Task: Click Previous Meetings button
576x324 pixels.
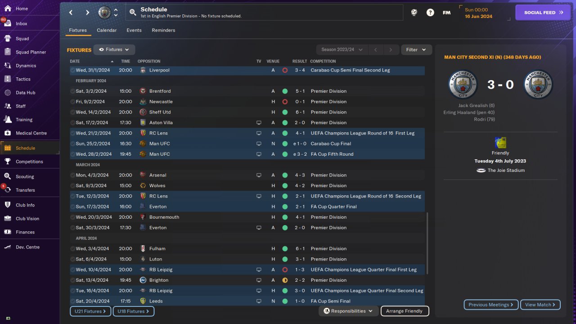Action: [491, 305]
